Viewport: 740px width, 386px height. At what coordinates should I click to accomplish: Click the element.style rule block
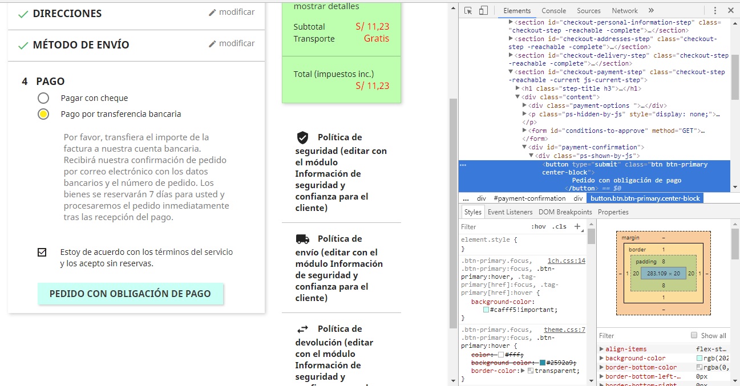point(522,245)
